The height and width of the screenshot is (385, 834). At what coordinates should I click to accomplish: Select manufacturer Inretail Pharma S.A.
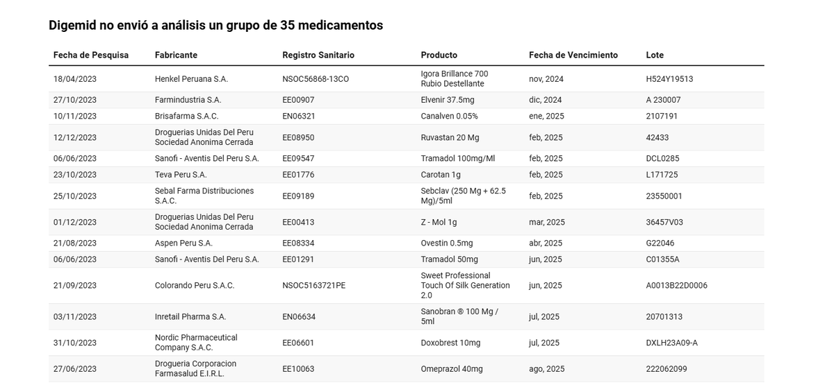click(190, 316)
